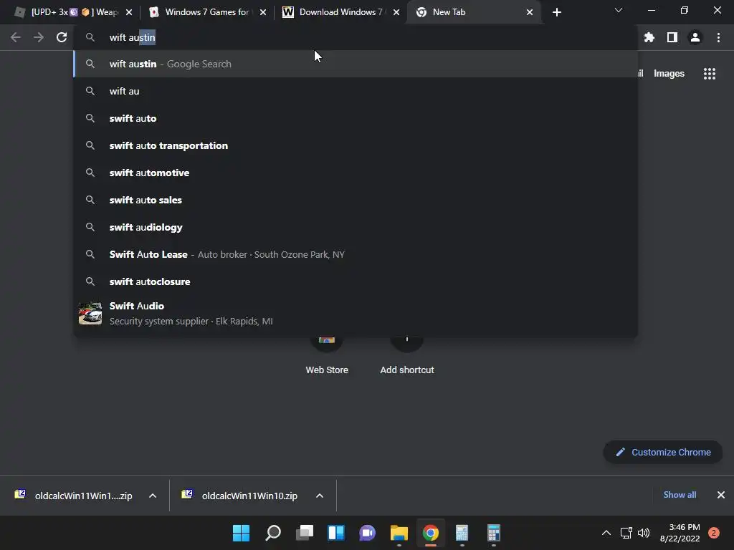
Task: Expand the tab search chevron
Action: click(x=619, y=10)
